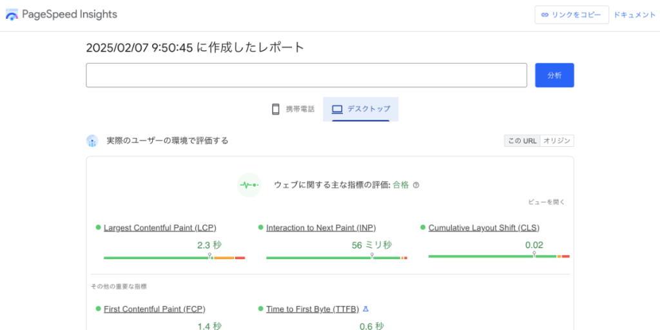Click the green status dot beside CLS
The image size is (660, 330).
coord(423,228)
